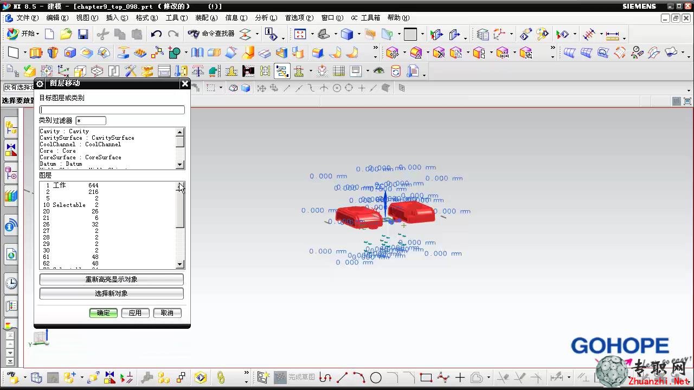The height and width of the screenshot is (390, 694).
Task: Click 重新高亮显示对象 button
Action: (x=111, y=279)
